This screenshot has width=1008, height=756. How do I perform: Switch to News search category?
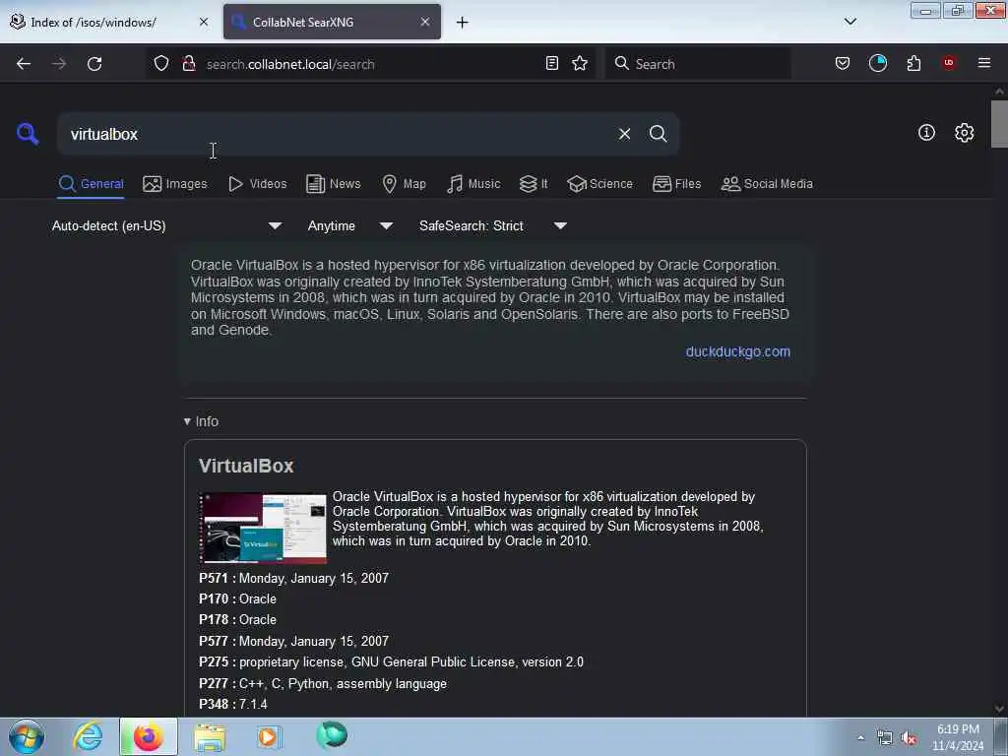click(334, 184)
